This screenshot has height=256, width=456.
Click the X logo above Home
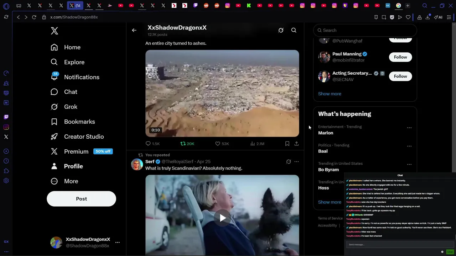click(x=55, y=31)
